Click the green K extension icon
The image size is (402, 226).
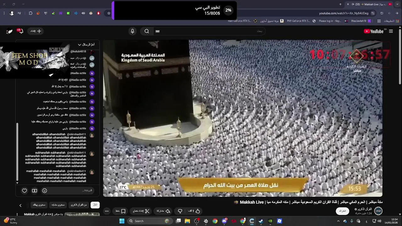(x=68, y=13)
